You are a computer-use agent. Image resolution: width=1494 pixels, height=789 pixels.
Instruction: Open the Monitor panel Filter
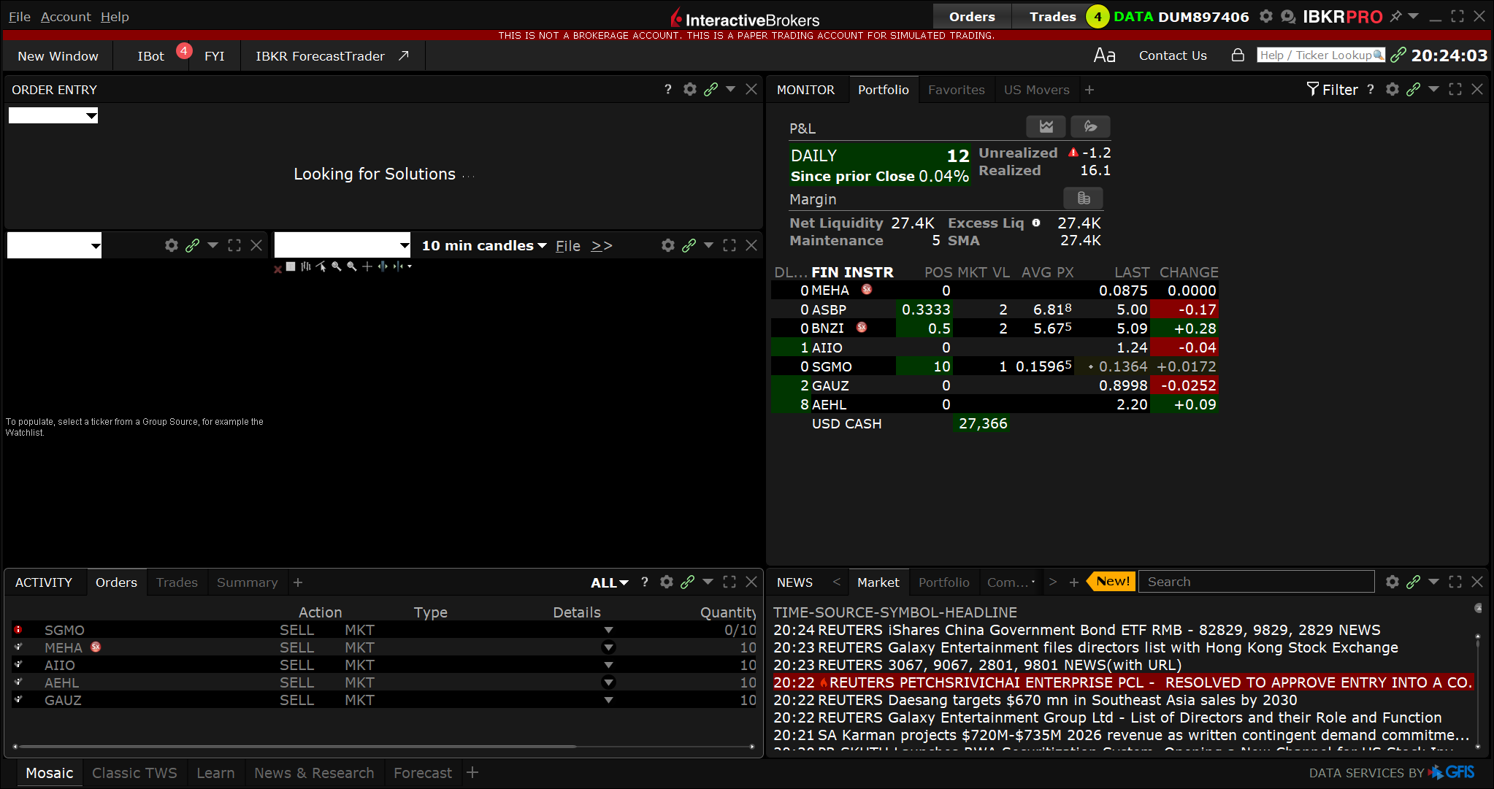click(1332, 89)
